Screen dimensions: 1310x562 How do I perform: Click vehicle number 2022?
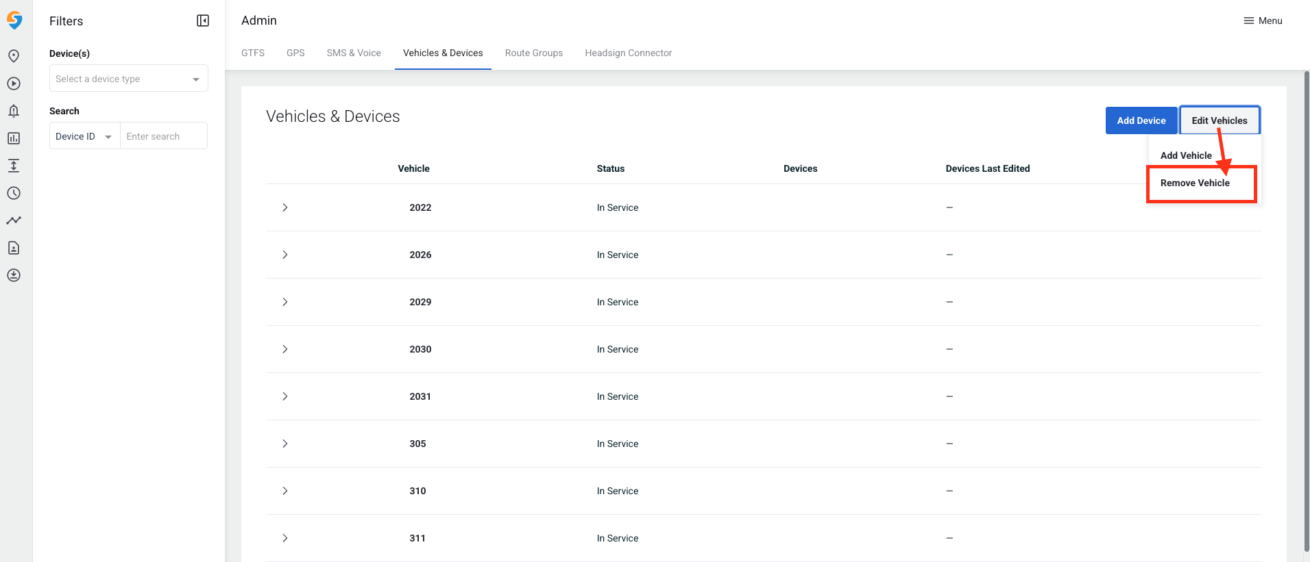pyautogui.click(x=420, y=207)
